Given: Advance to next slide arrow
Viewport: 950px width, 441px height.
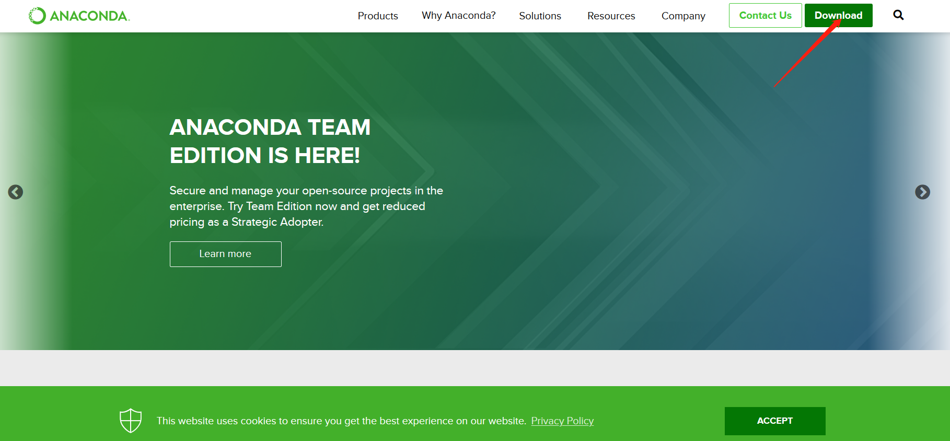Looking at the screenshot, I should 922,192.
